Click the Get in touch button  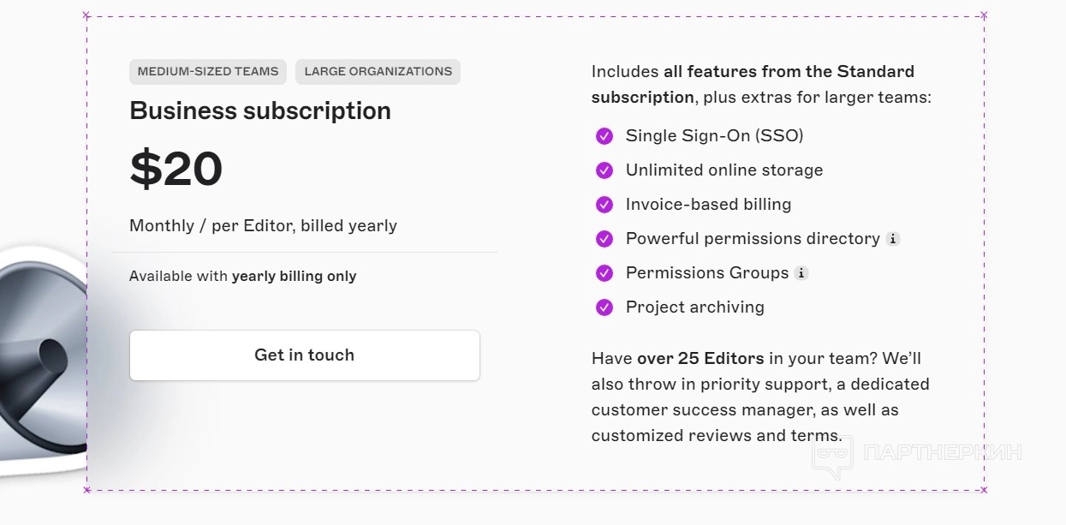304,355
